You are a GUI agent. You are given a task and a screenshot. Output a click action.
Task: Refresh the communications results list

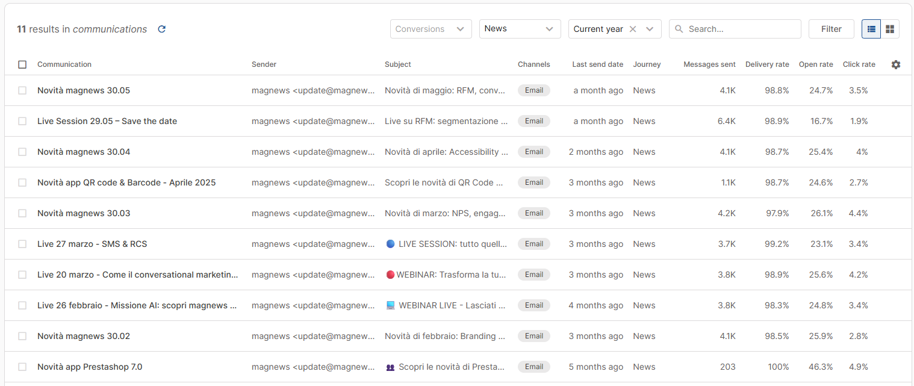[161, 29]
